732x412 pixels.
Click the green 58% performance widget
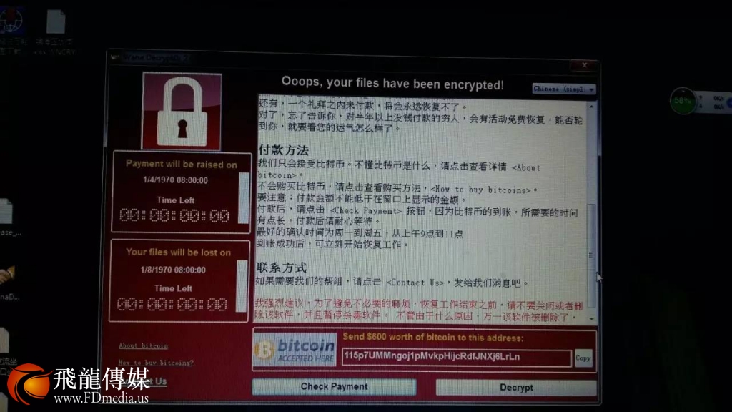(x=683, y=100)
